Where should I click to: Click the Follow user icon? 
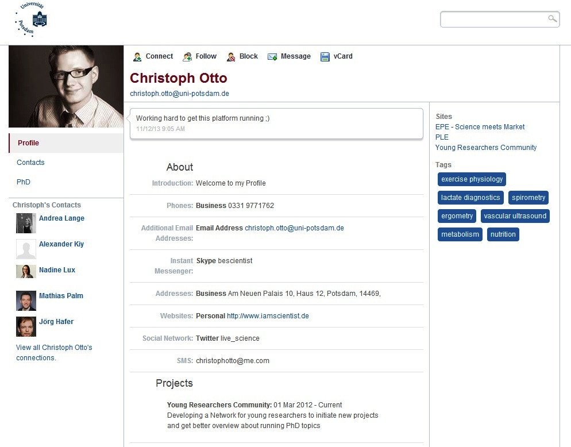click(x=187, y=57)
